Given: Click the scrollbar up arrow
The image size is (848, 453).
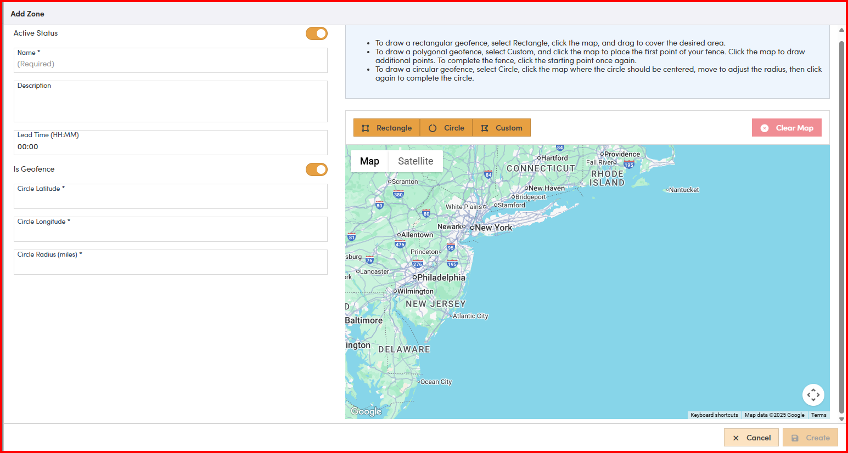Looking at the screenshot, I should [841, 30].
